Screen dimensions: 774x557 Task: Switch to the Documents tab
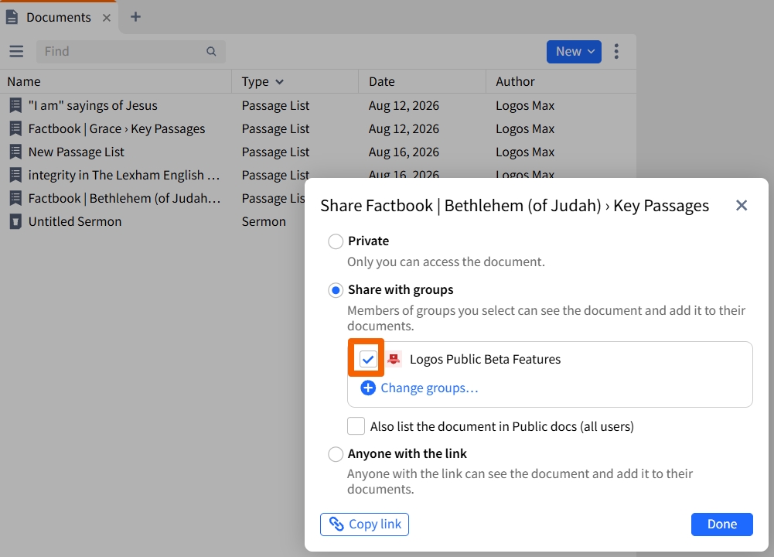pyautogui.click(x=58, y=17)
